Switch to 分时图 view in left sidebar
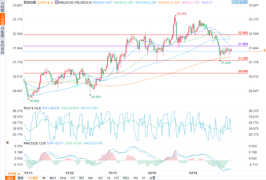Viewport: 266px width, 180px height. coord(2,7)
